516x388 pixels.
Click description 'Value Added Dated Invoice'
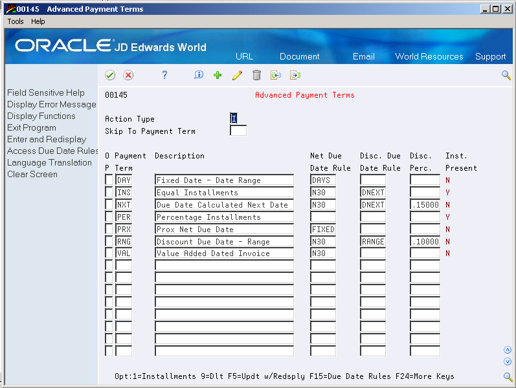pos(224,253)
